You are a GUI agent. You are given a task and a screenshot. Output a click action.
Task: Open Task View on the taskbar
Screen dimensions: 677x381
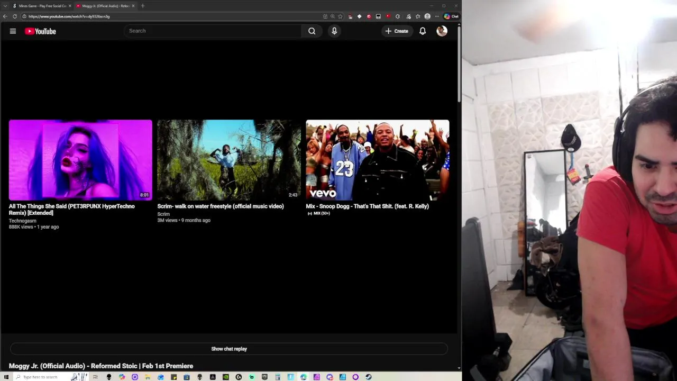coord(95,377)
